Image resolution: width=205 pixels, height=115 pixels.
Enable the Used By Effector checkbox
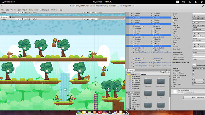point(193,73)
